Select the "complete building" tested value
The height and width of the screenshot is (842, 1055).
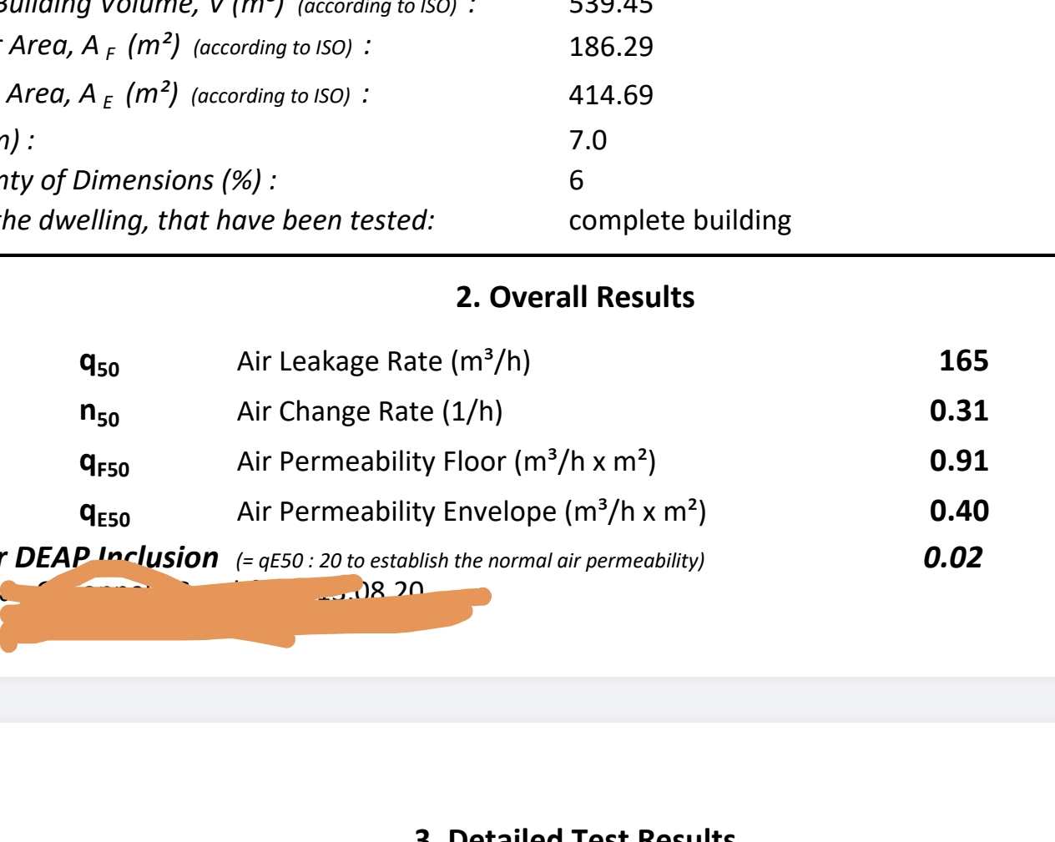click(679, 220)
